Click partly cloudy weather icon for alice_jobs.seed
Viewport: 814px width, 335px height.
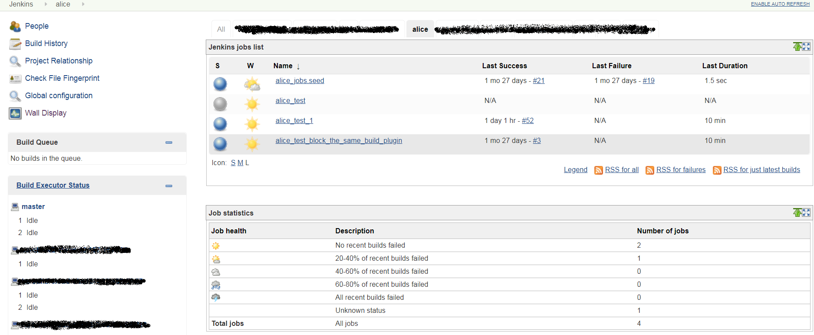tap(252, 84)
